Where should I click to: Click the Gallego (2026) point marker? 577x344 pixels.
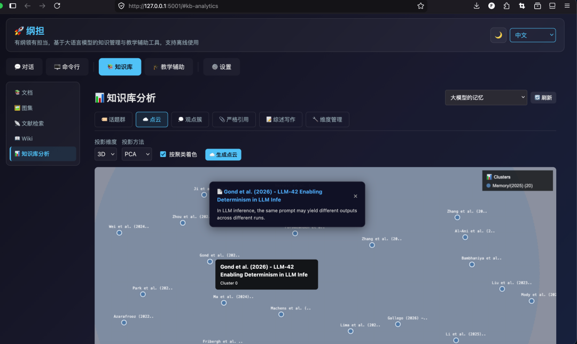[398, 324]
